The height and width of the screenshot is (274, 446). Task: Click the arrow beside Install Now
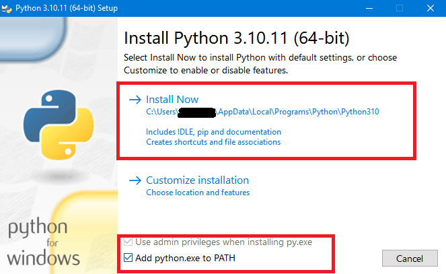135,100
